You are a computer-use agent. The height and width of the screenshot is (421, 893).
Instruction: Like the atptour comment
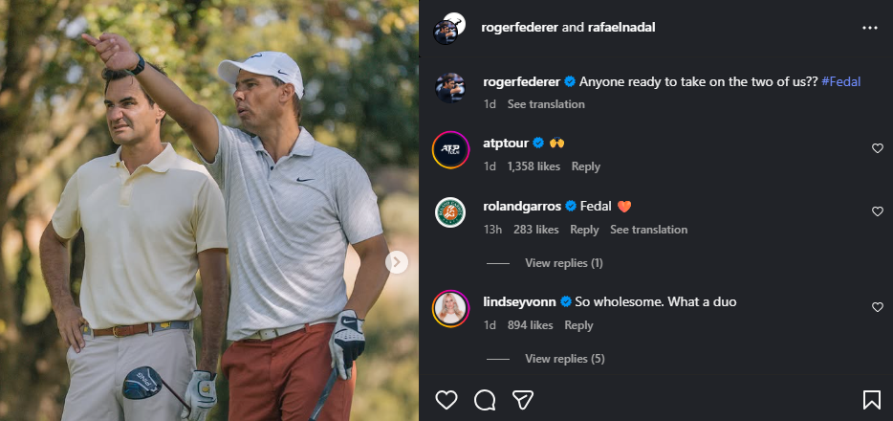coord(877,148)
